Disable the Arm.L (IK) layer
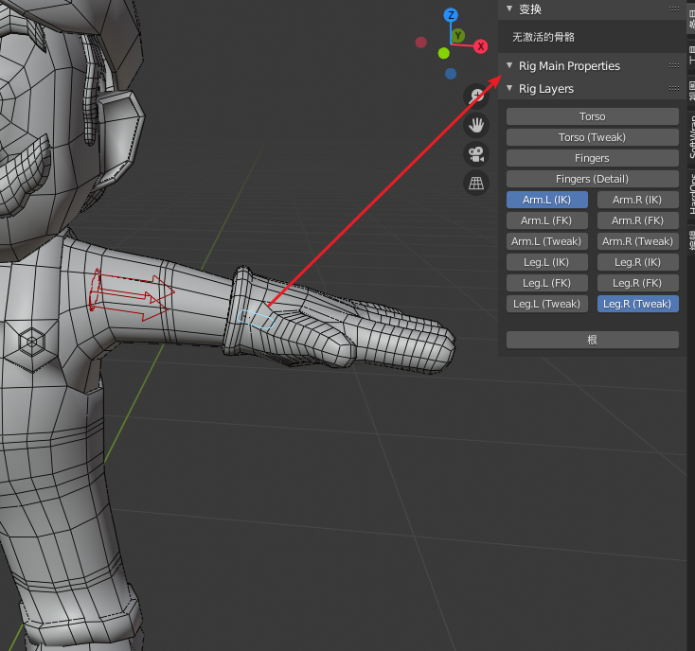This screenshot has width=695, height=651. [x=547, y=200]
